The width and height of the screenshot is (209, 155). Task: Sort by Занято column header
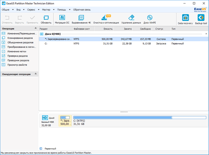pos(123,29)
